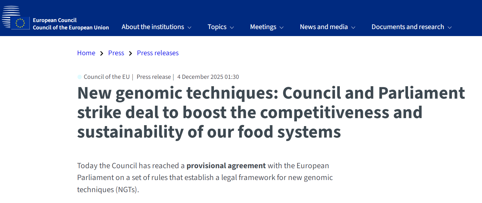Expand the Documents and research chevron arrow
Image resolution: width=482 pixels, height=203 pixels.
450,27
